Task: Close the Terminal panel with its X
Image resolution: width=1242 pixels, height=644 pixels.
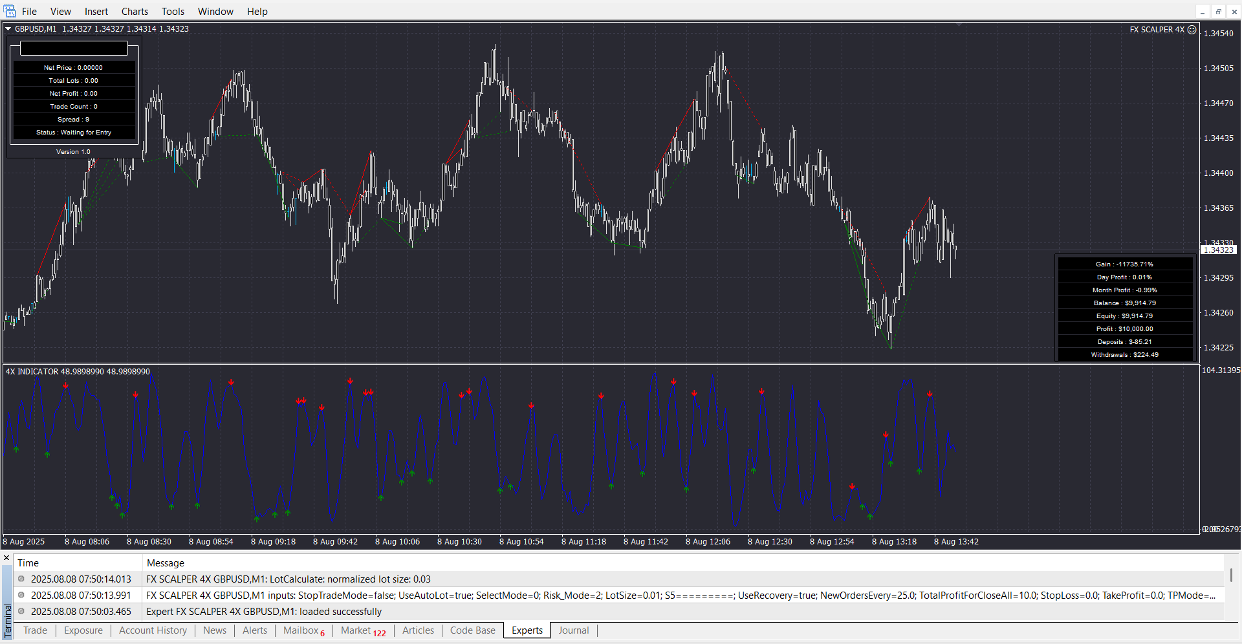Action: click(6, 558)
